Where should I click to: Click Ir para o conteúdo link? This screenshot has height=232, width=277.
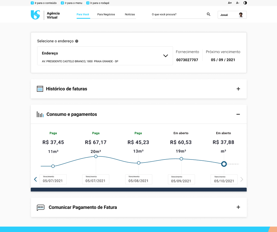(45, 3)
